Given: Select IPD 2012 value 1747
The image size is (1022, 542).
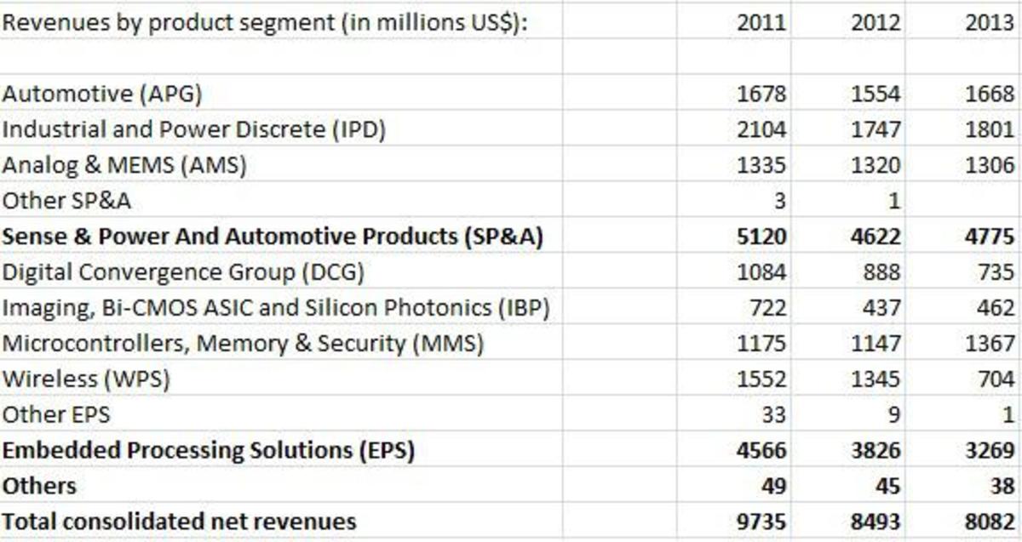Looking at the screenshot, I should (x=876, y=129).
